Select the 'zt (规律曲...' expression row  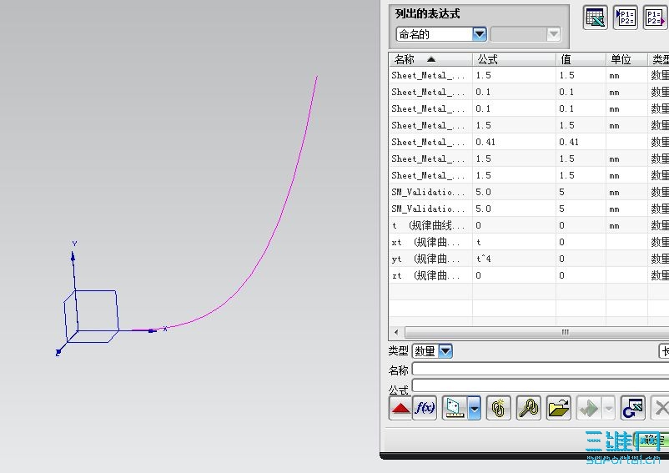(529, 275)
